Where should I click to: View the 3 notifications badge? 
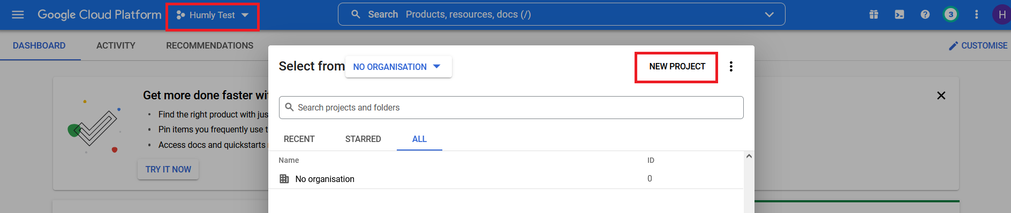[x=951, y=14]
